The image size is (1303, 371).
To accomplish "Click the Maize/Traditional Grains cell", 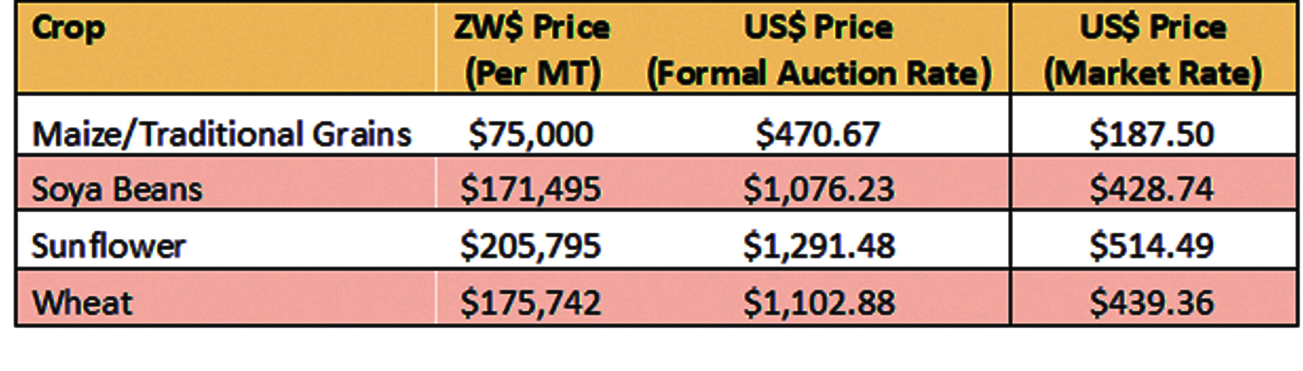I will click(222, 134).
